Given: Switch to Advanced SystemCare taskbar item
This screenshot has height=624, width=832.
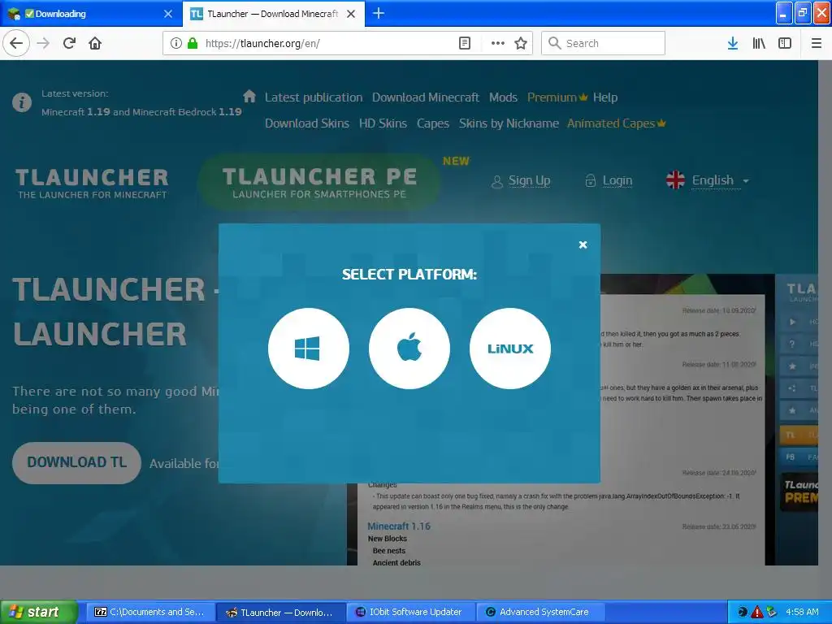Looking at the screenshot, I should click(x=541, y=612).
